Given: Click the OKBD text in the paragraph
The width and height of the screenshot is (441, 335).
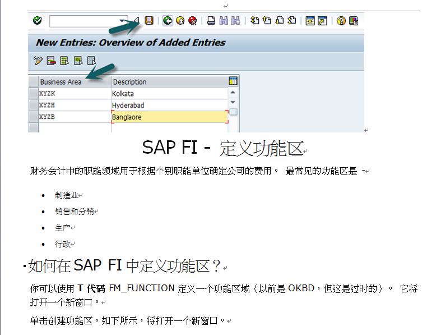Looking at the screenshot, I should pyautogui.click(x=301, y=288).
